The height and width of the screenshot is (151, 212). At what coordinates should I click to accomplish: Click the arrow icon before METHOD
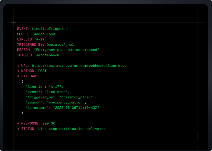coord(18,71)
